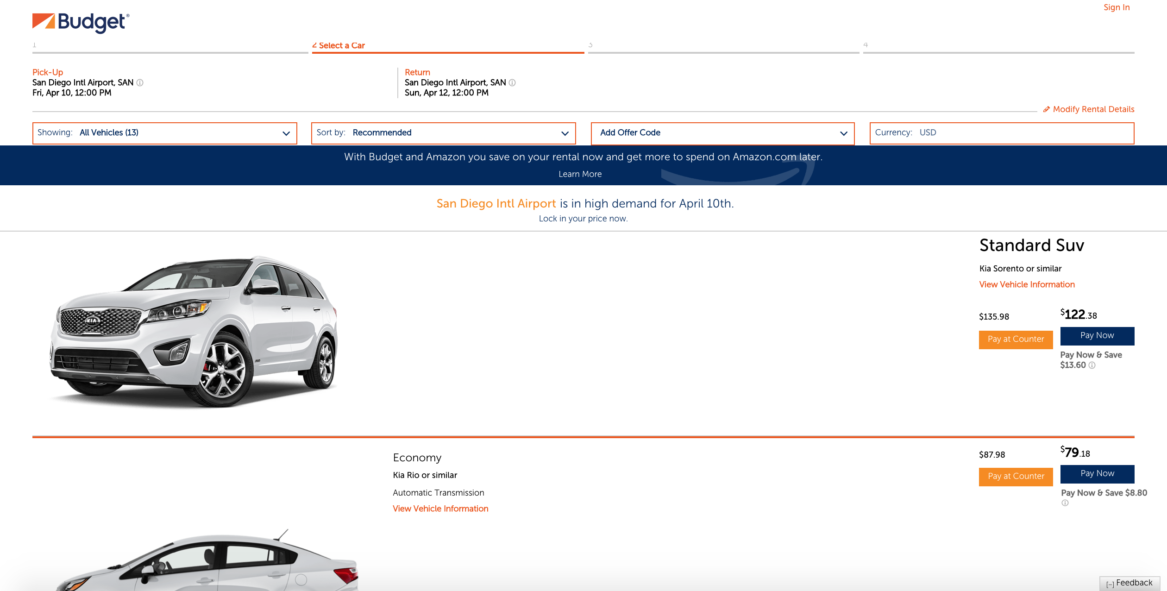Click the Feedback collapse icon
This screenshot has width=1167, height=591.
pyautogui.click(x=1110, y=584)
